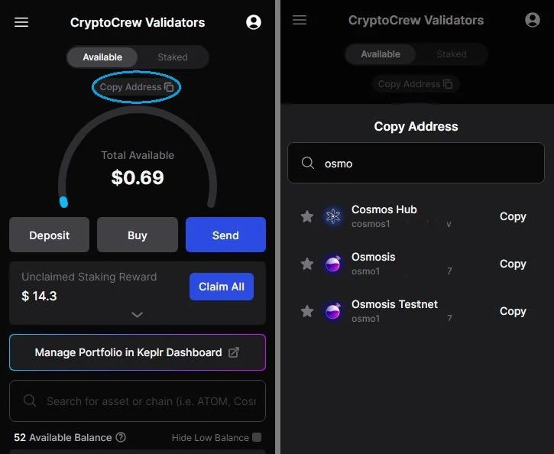The height and width of the screenshot is (454, 554).
Task: Favorite Cosmos Hub with its star
Action: point(307,216)
